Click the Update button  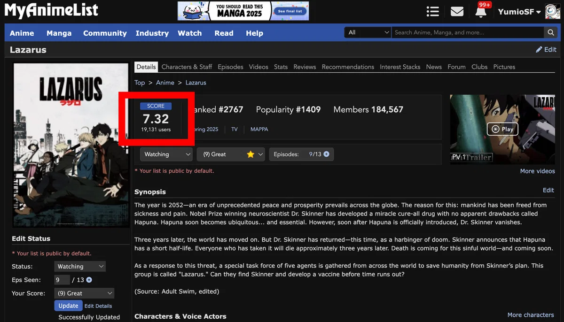pyautogui.click(x=68, y=306)
